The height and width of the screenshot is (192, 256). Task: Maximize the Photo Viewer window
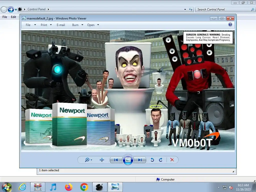pyautogui.click(x=222, y=18)
